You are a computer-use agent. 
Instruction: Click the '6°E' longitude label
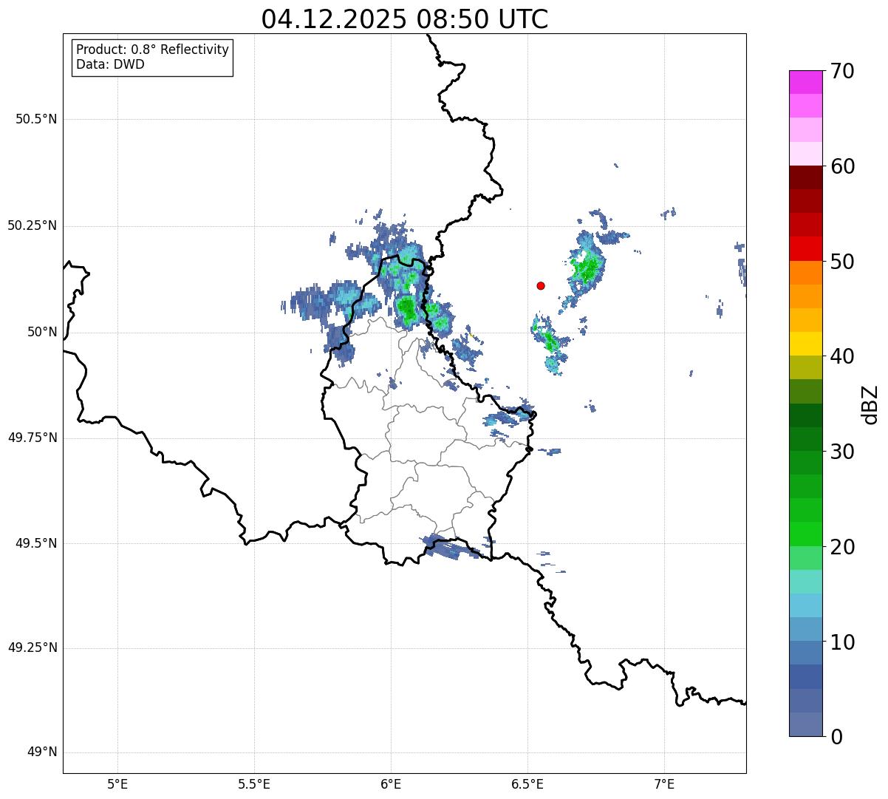[391, 783]
